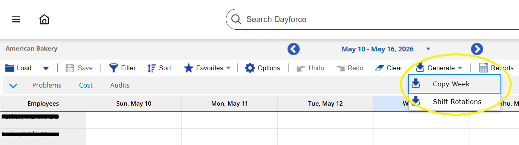This screenshot has width=519, height=145.
Task: Open the Filter tool
Action: tap(122, 68)
